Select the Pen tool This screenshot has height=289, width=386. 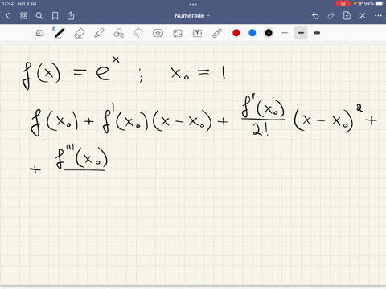59,33
